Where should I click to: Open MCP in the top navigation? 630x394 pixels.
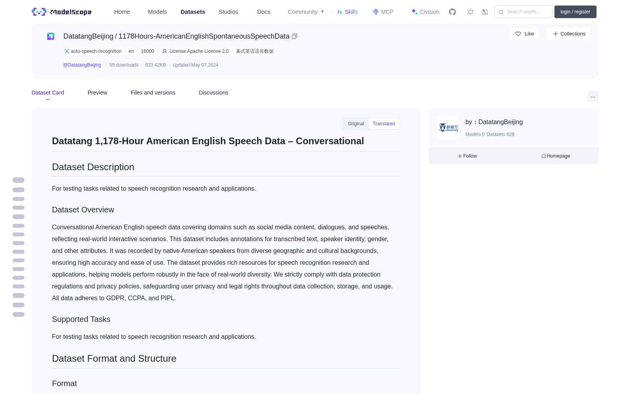383,12
